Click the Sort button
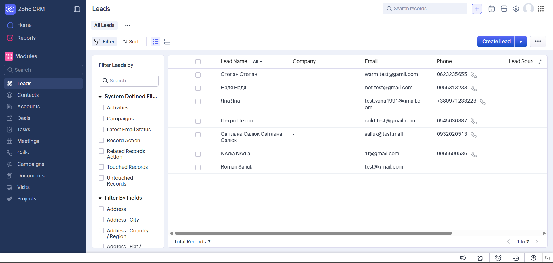This screenshot has height=263, width=553. pos(131,41)
